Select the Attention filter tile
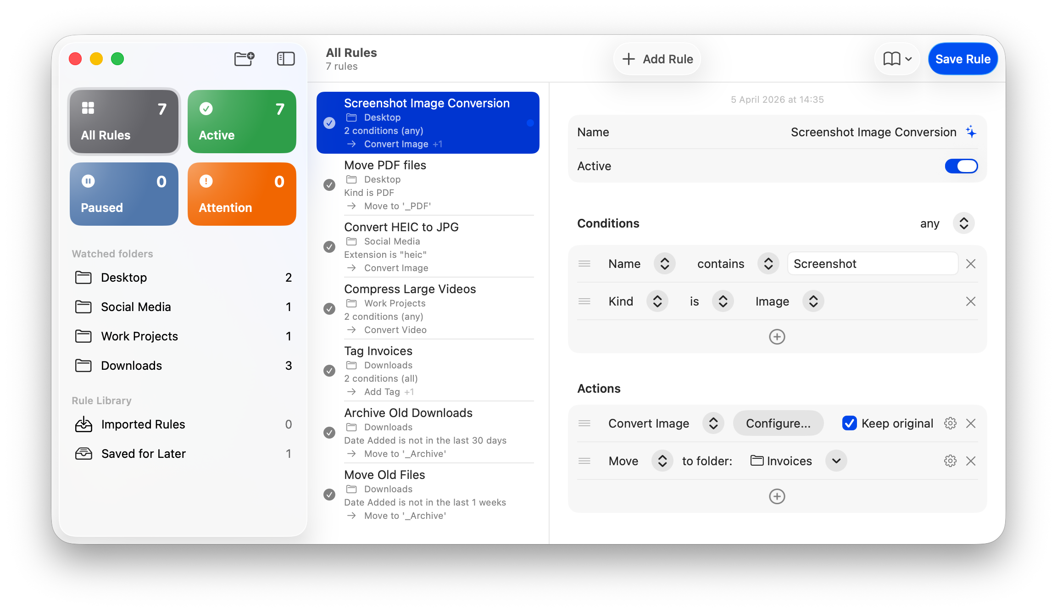Screen dimensions: 1057x612 click(242, 194)
